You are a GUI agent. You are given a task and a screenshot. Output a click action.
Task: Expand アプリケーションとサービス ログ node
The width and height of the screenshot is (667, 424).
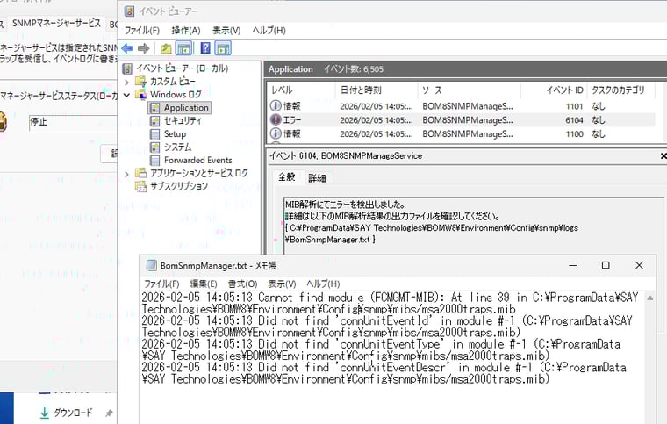pyautogui.click(x=126, y=174)
